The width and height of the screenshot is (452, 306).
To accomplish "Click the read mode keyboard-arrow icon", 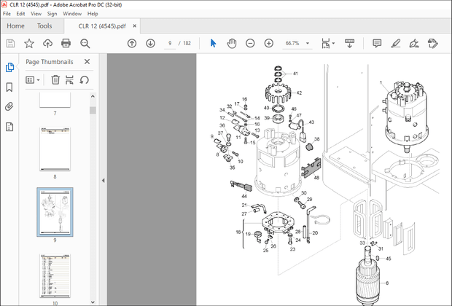I will pyautogui.click(x=349, y=44).
